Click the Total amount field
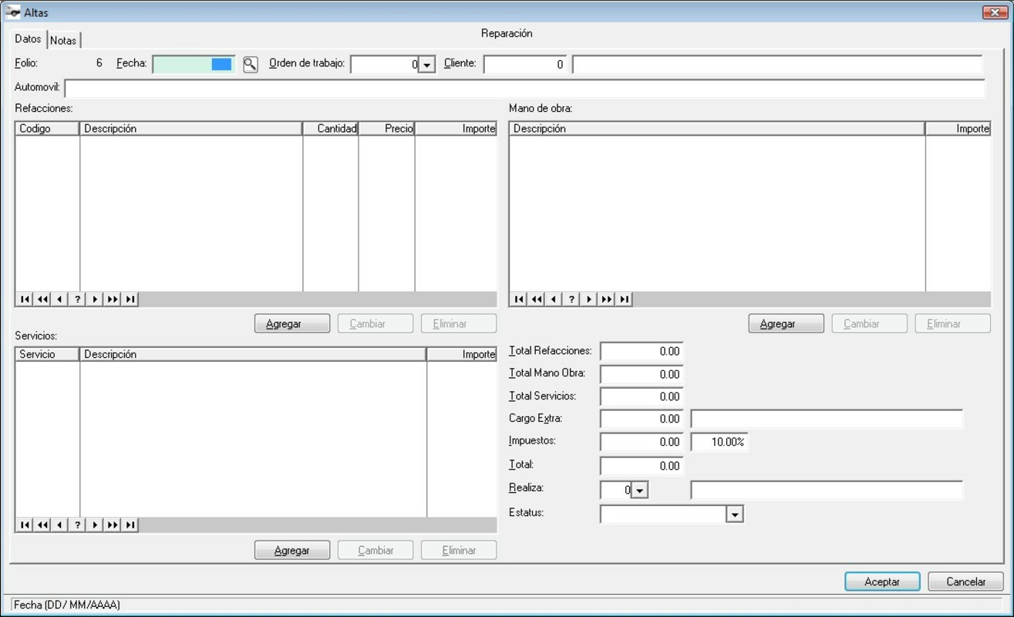This screenshot has width=1014, height=617. click(x=642, y=466)
